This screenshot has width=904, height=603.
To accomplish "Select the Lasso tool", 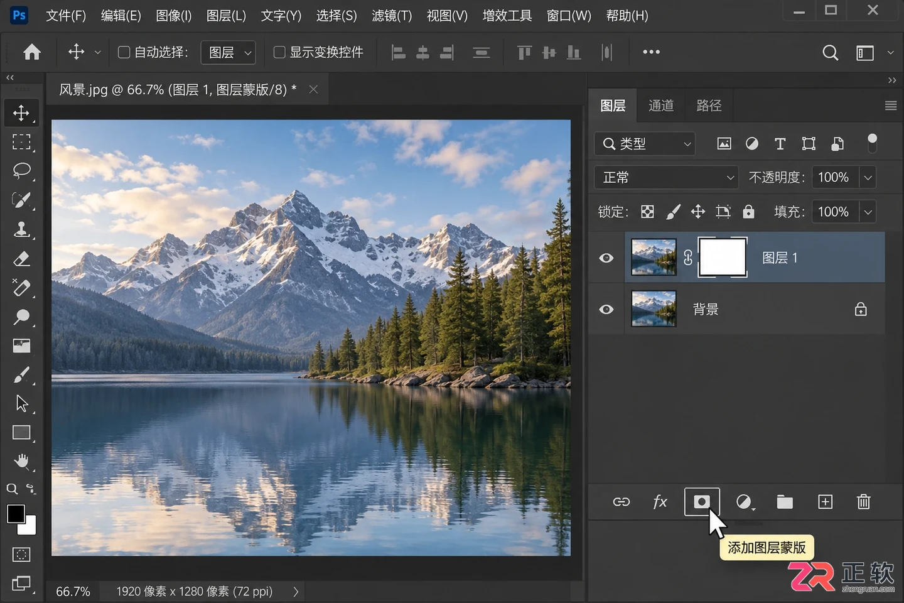I will (x=21, y=171).
